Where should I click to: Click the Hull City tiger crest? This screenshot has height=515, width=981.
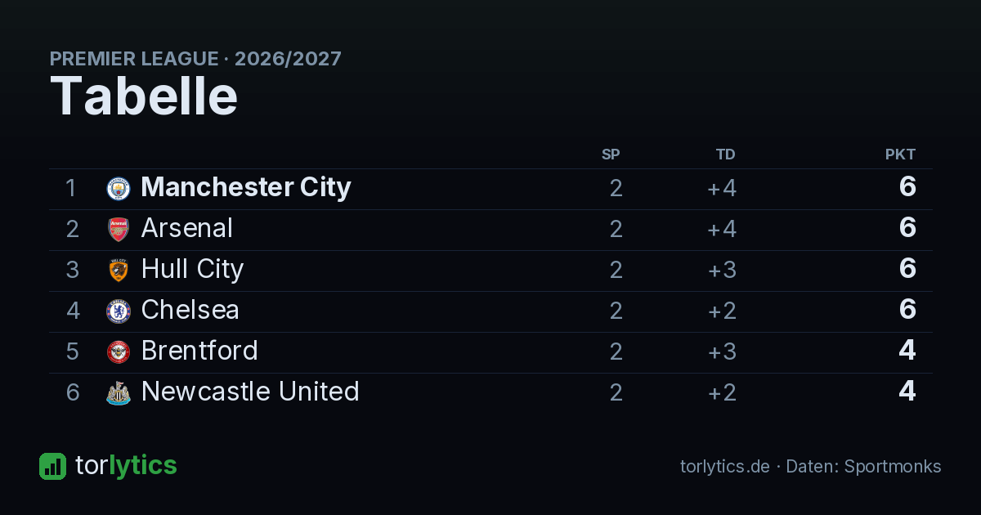pos(119,271)
